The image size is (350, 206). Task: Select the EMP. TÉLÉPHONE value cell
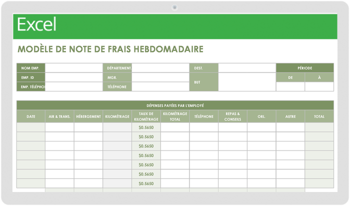74,87
